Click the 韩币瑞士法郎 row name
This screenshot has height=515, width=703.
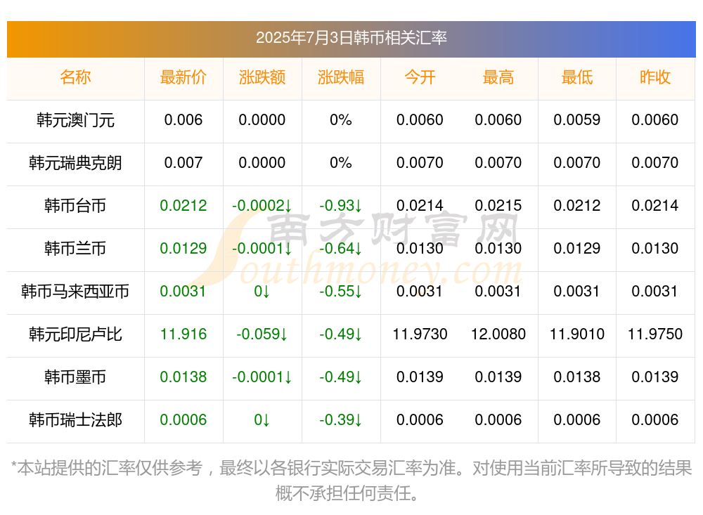click(x=75, y=420)
